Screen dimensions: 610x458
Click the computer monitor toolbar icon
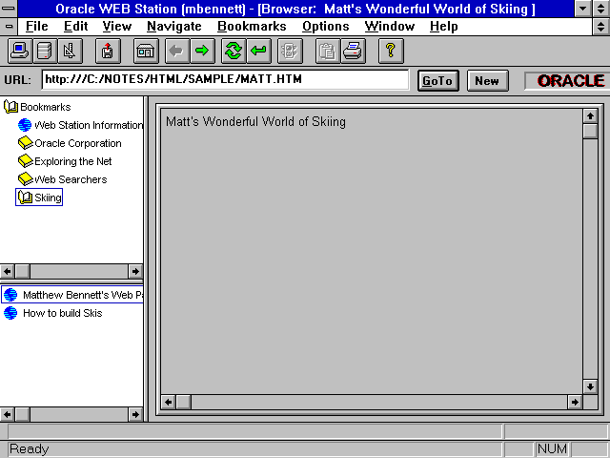coord(19,51)
